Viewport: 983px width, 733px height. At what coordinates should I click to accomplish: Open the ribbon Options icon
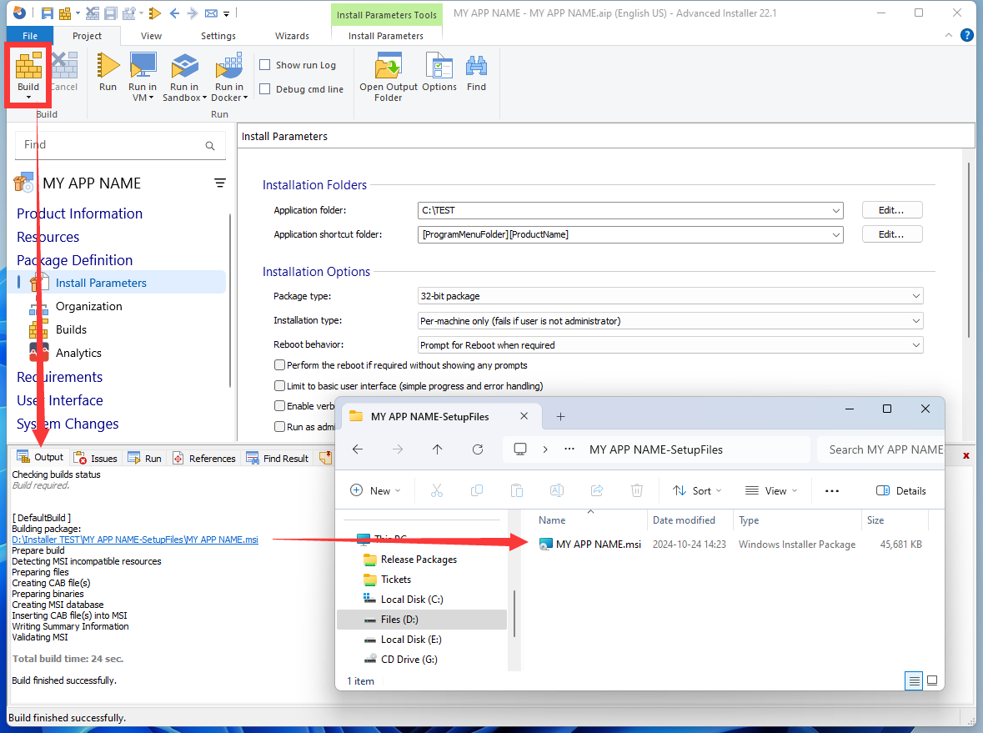point(439,67)
